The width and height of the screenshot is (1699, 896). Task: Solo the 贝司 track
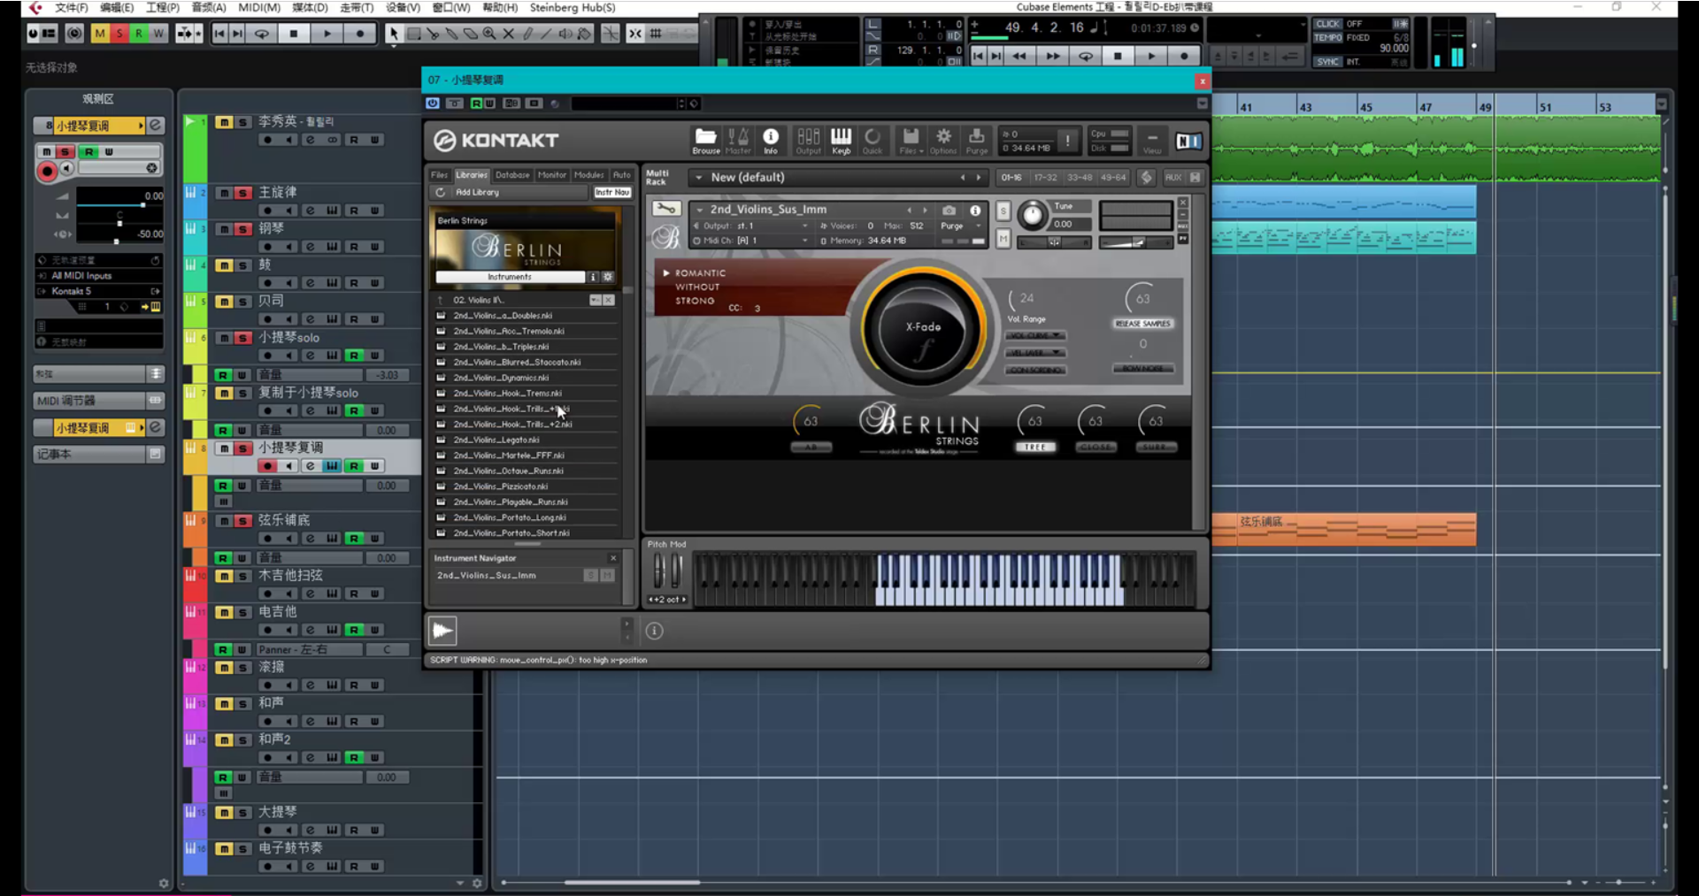(x=242, y=302)
